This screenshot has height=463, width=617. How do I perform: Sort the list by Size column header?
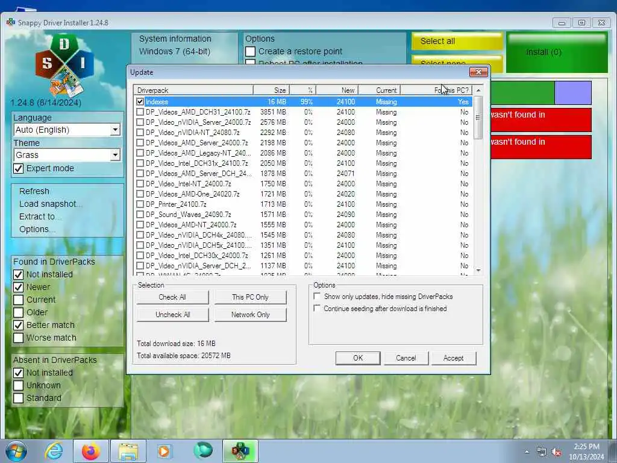click(272, 90)
